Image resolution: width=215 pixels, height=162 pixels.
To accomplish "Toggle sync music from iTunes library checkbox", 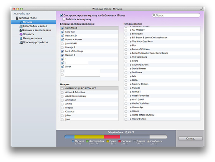I will [61, 15].
